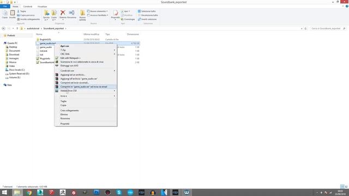The height and width of the screenshot is (196, 349).
Task: Click audiotutorial in the address bar path
Action: [x=33, y=28]
